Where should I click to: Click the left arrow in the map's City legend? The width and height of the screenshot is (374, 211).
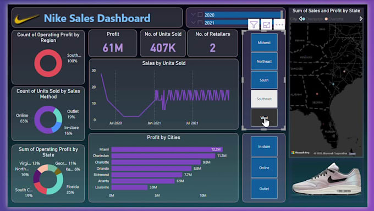click(300, 18)
